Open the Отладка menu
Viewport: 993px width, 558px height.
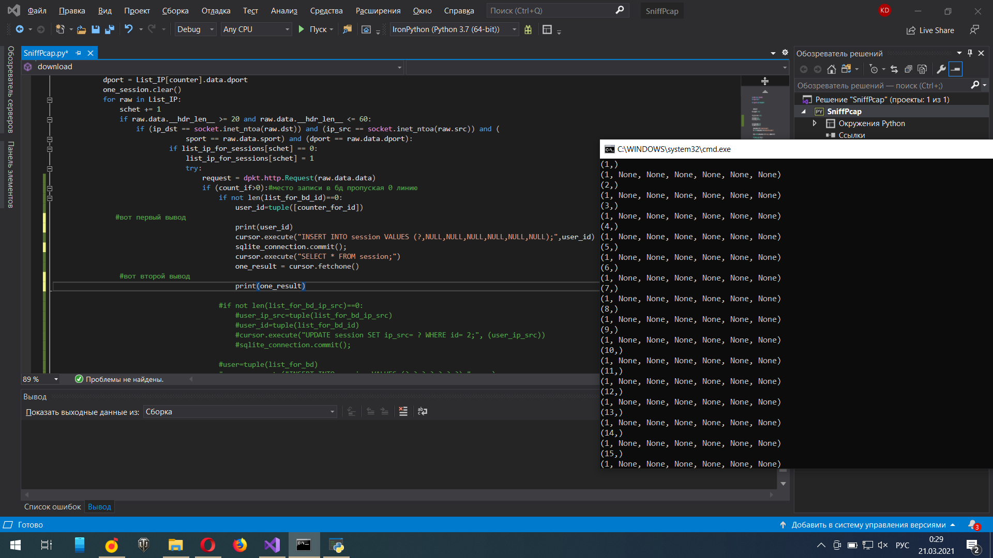click(x=216, y=11)
